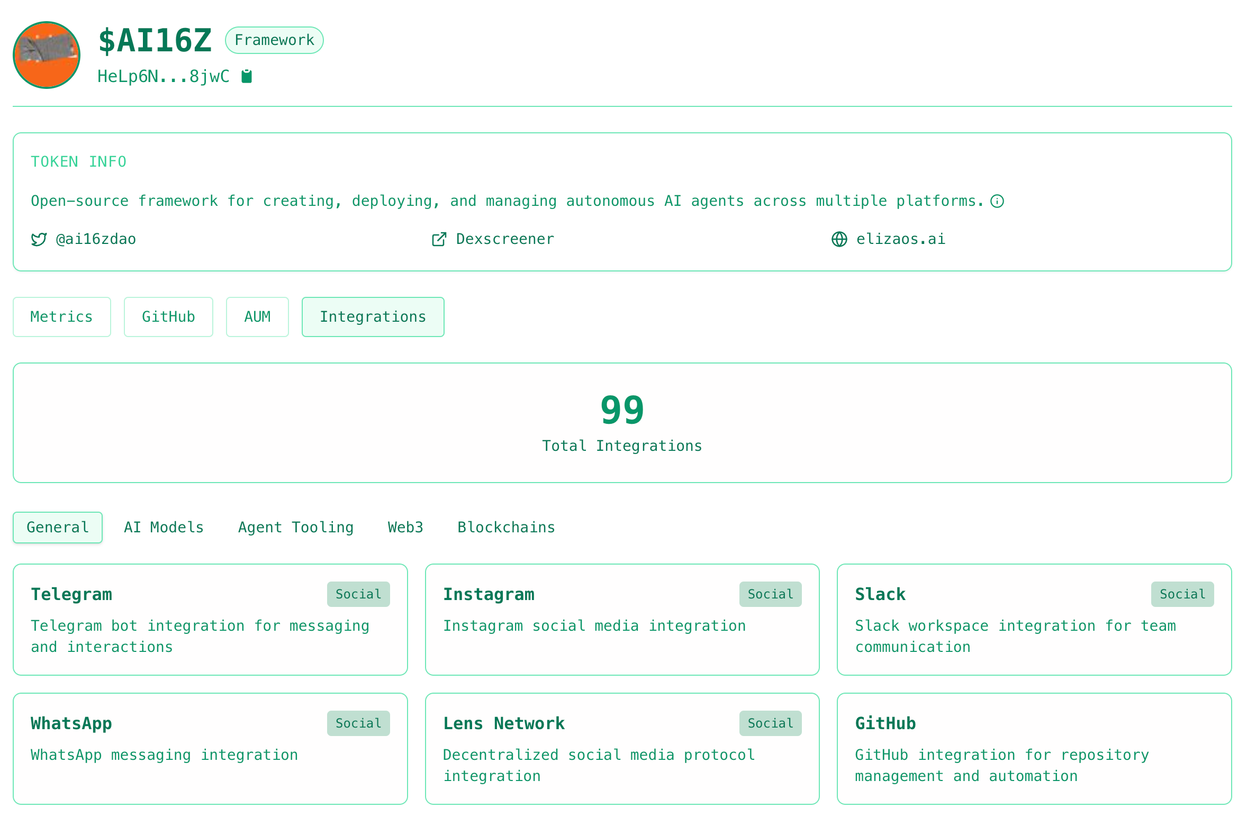Click 'Instagram social media integration' description

pyautogui.click(x=594, y=626)
